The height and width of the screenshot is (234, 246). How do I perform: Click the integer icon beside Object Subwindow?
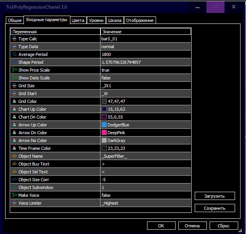(x=14, y=187)
